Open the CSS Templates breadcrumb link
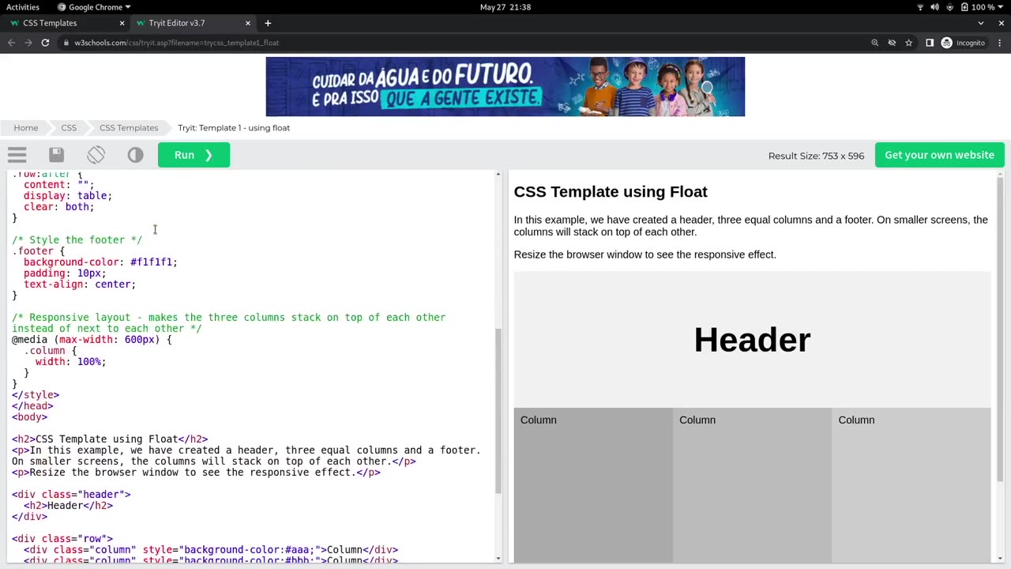 [129, 127]
